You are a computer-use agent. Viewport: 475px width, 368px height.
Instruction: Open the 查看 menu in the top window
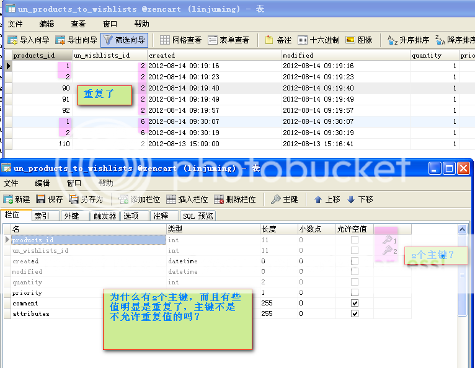[x=78, y=24]
